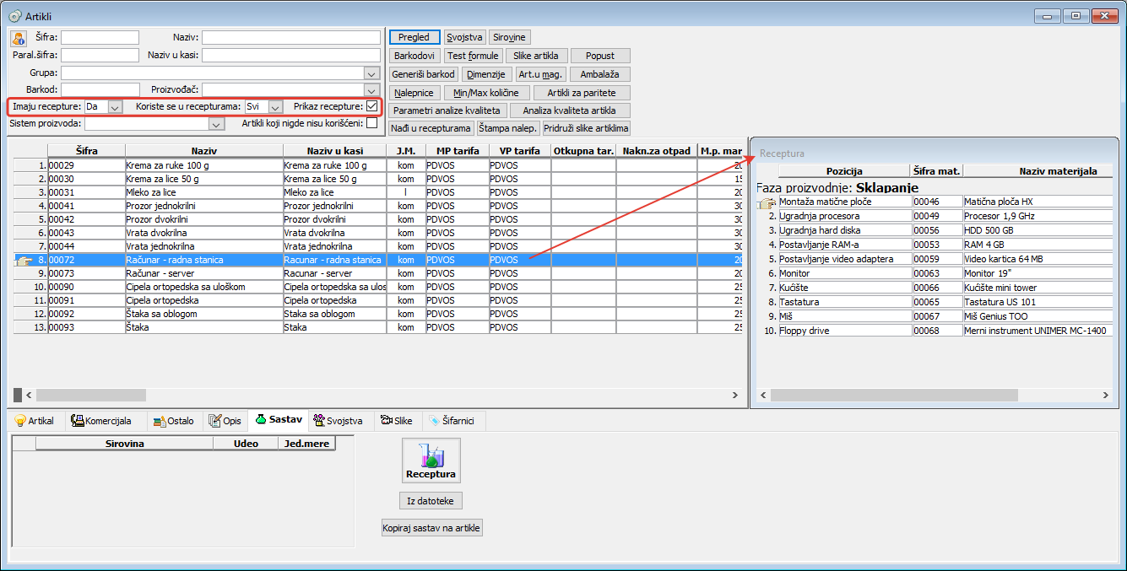Open the Koriste se u recepturama dropdown
1127x571 pixels.
click(275, 107)
